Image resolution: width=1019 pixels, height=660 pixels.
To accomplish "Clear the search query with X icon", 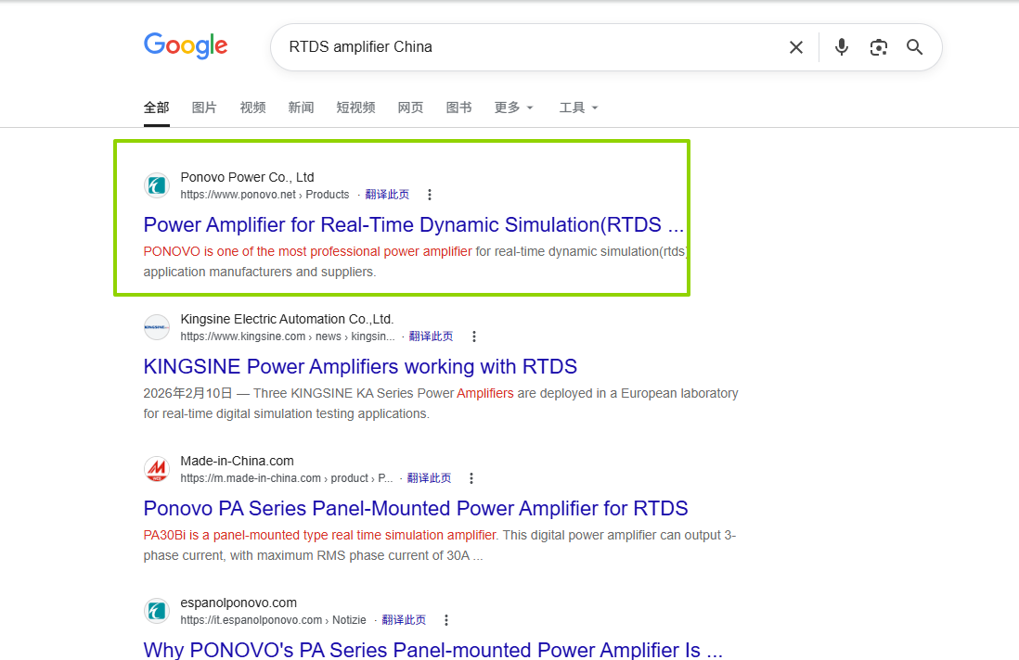I will pyautogui.click(x=796, y=47).
